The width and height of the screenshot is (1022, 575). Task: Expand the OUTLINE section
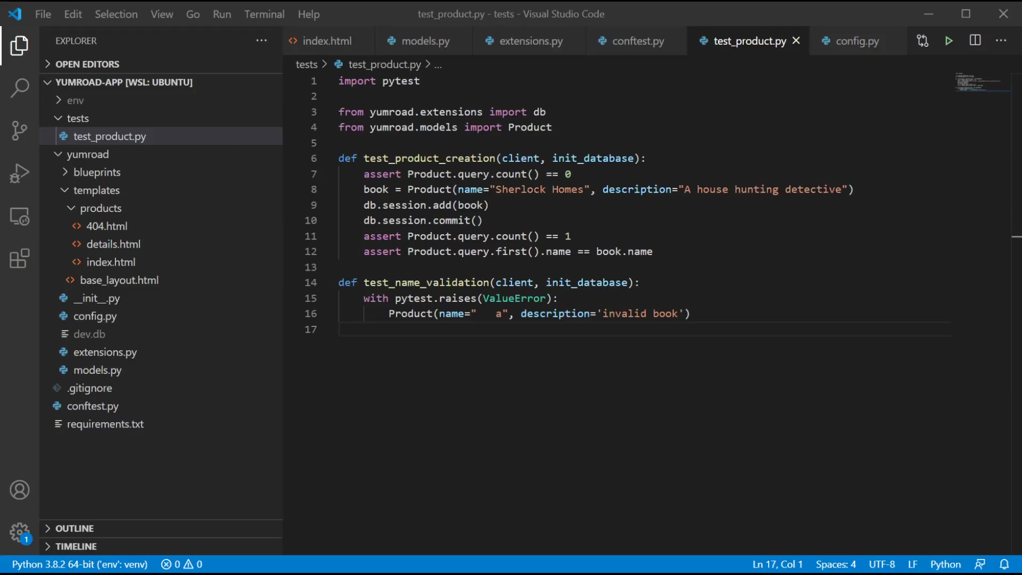[73, 528]
